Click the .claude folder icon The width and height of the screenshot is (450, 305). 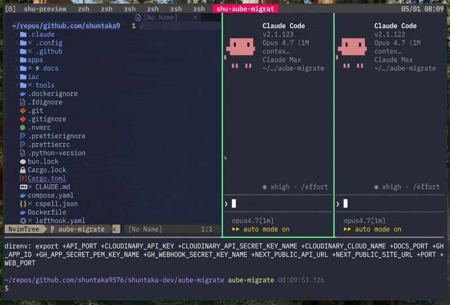point(23,34)
